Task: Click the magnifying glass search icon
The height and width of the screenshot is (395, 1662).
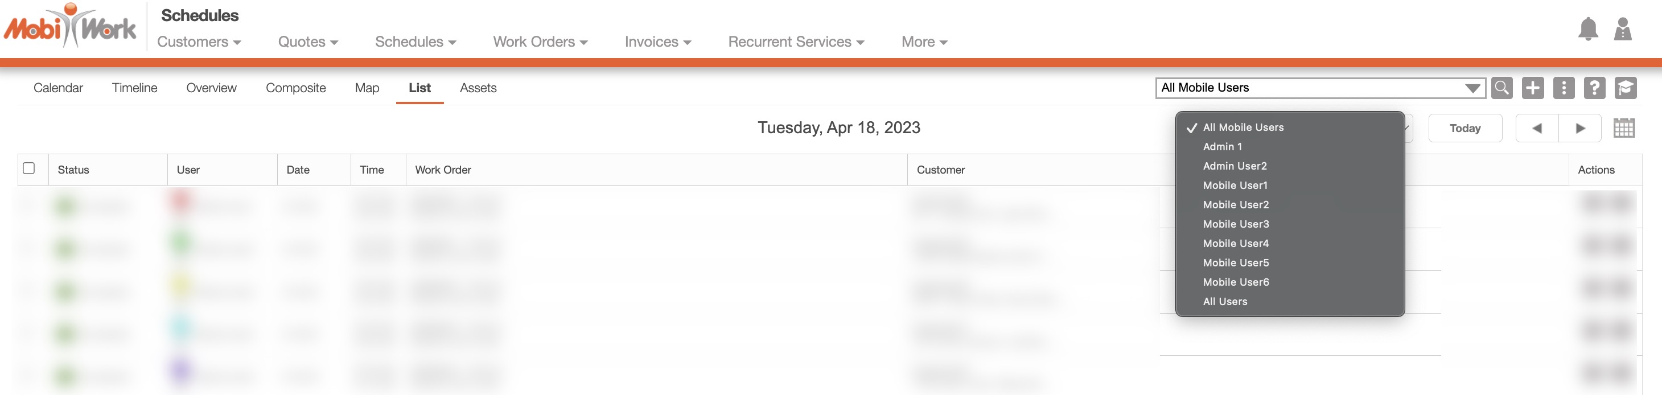Action: click(x=1501, y=88)
